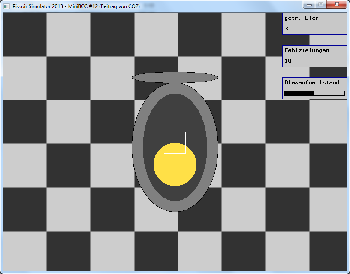Click the light gray outer urinal rim
350x274 pixels.
tap(137, 146)
